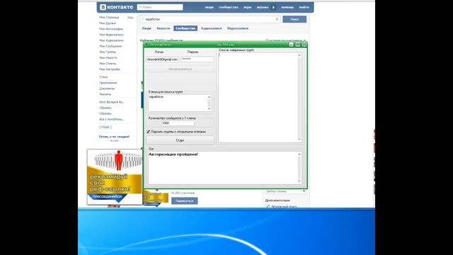
Task: Clear the заработок search with the X icon
Action: click(277, 19)
